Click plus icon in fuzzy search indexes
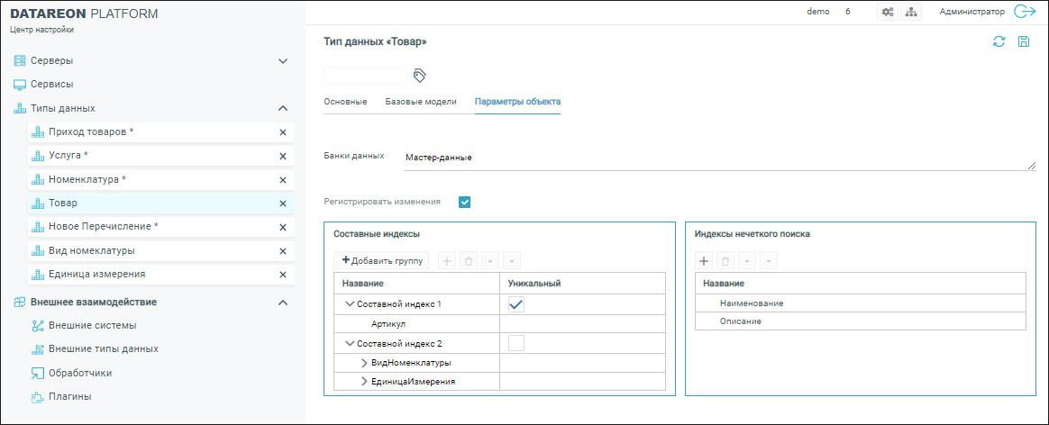This screenshot has width=1049, height=425. (705, 260)
